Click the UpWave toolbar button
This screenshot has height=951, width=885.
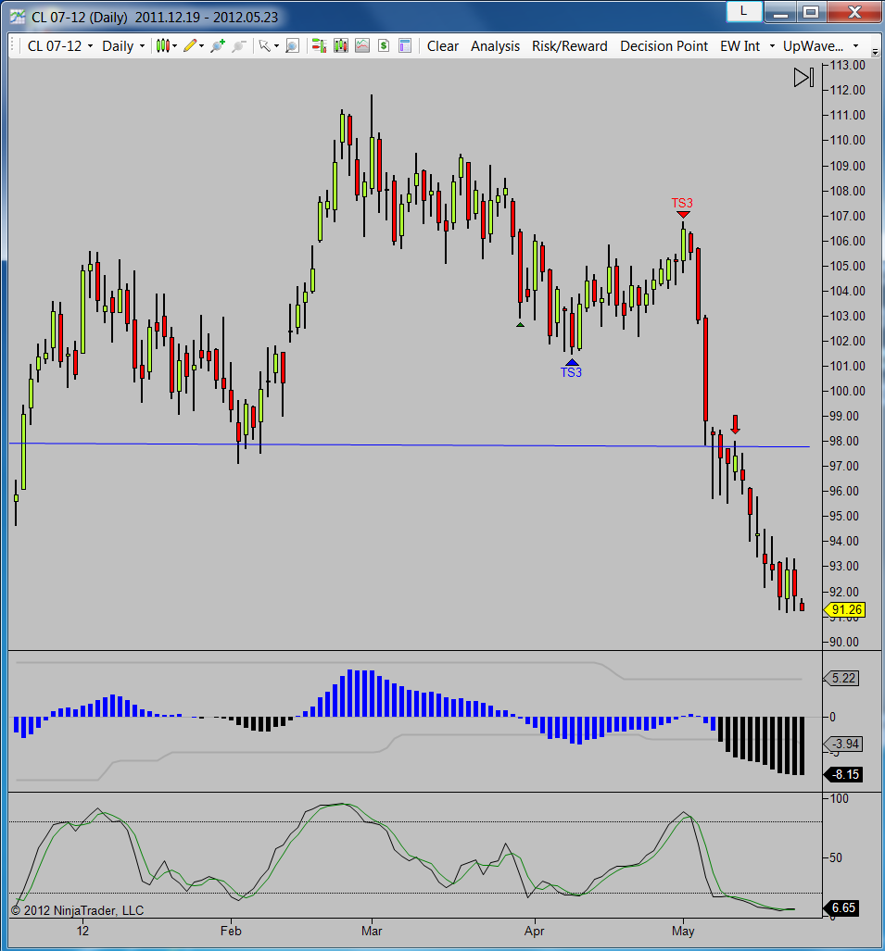pos(813,46)
